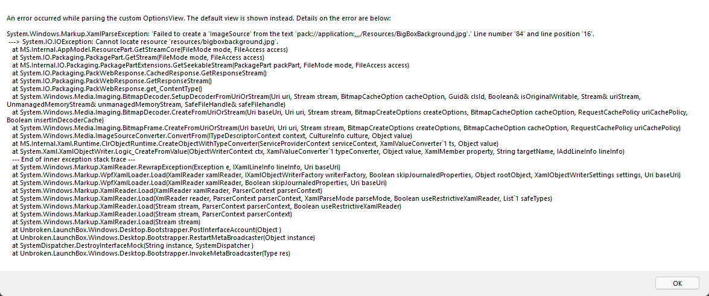Click the XamlObjectWriter.Logic_CreateFromValue line
Viewport: 709px width, 296px height.
[x=318, y=151]
